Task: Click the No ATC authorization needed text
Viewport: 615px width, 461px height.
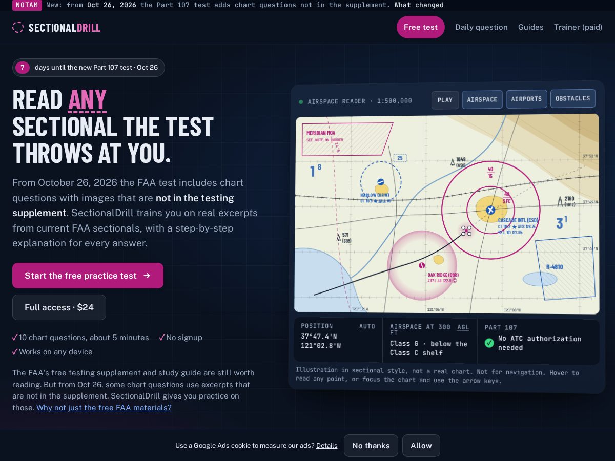Action: click(540, 343)
